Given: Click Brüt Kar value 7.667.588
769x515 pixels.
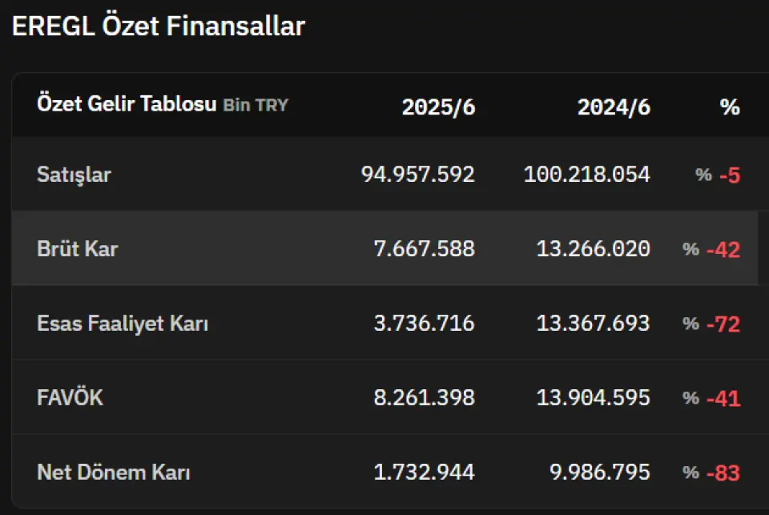Looking at the screenshot, I should pyautogui.click(x=425, y=248).
